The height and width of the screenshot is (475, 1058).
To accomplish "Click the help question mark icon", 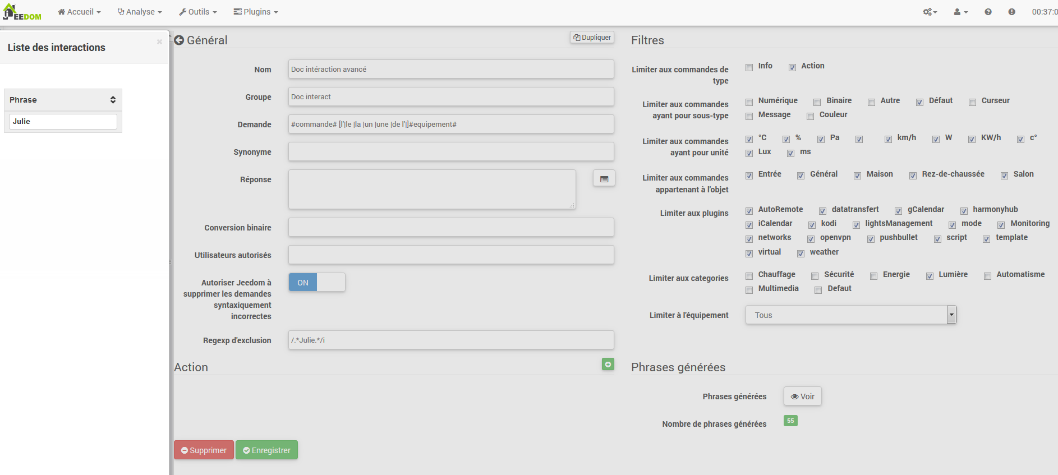I will coord(988,12).
